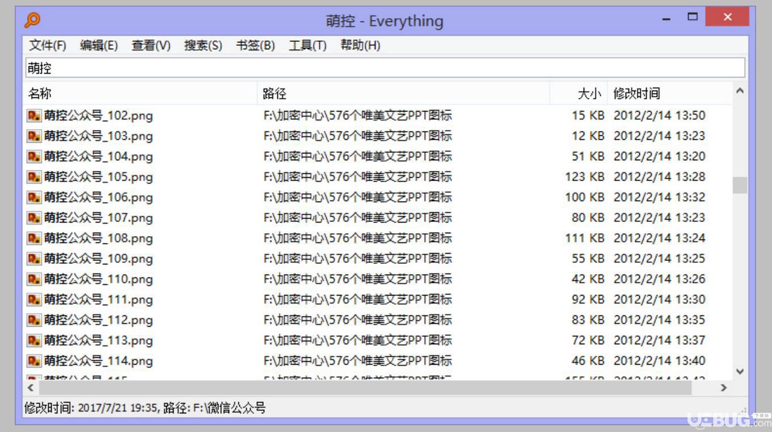Image resolution: width=772 pixels, height=432 pixels.
Task: Minimize the Everything window
Action: tap(666, 19)
